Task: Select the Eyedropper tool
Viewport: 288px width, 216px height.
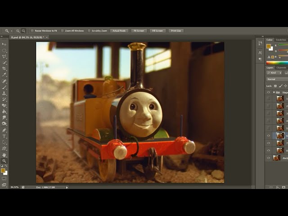Action: coord(4,75)
